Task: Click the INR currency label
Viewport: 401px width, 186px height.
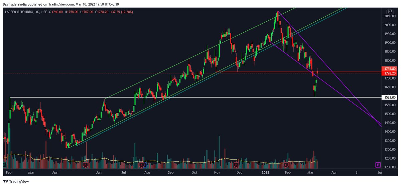Action: [x=390, y=11]
